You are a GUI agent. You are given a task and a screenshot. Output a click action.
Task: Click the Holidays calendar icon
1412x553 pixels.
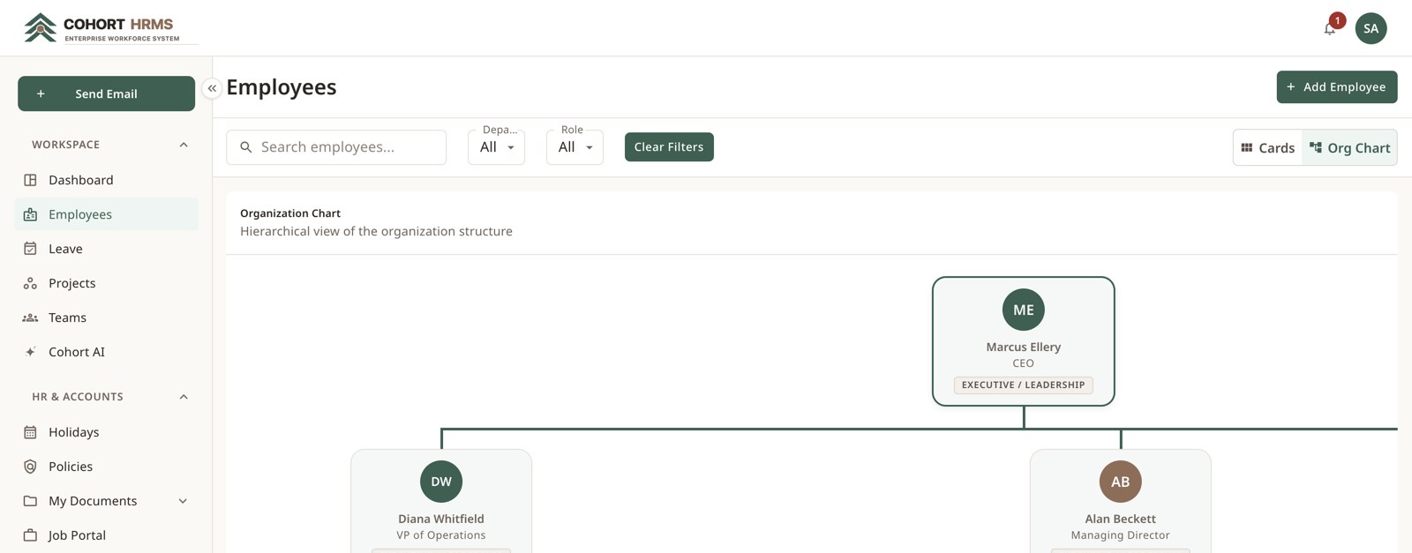(x=30, y=432)
